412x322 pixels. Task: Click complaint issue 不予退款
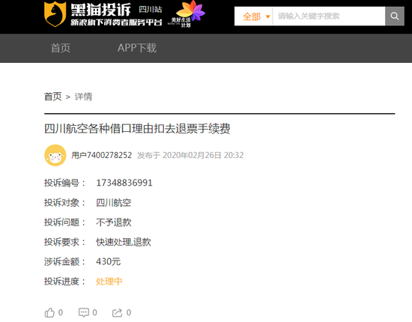[114, 222]
